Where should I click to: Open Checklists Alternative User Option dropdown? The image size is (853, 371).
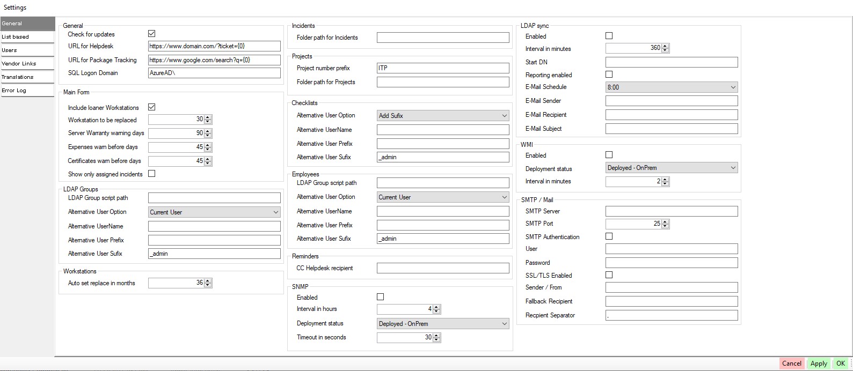pos(443,116)
